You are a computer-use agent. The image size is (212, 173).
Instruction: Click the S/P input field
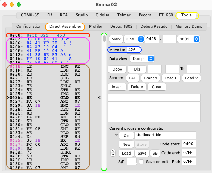132,161
